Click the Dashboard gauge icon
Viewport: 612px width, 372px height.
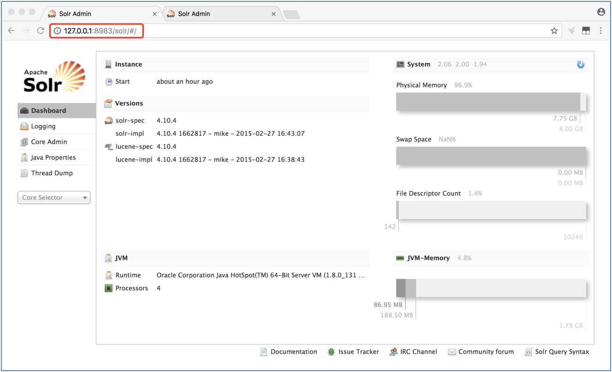coord(24,110)
